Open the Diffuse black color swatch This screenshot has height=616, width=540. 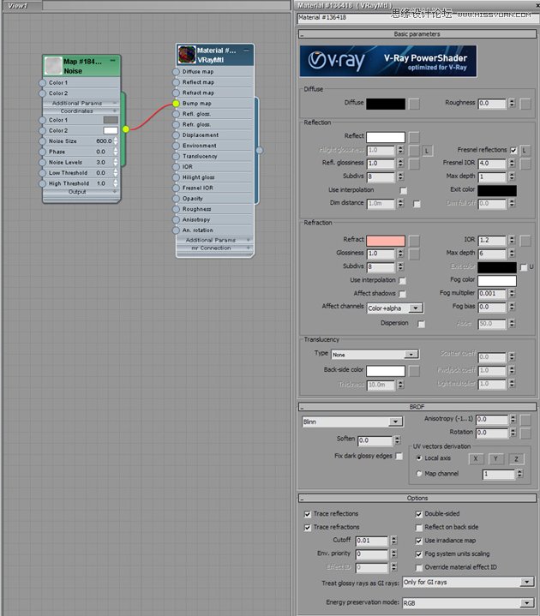pyautogui.click(x=386, y=104)
